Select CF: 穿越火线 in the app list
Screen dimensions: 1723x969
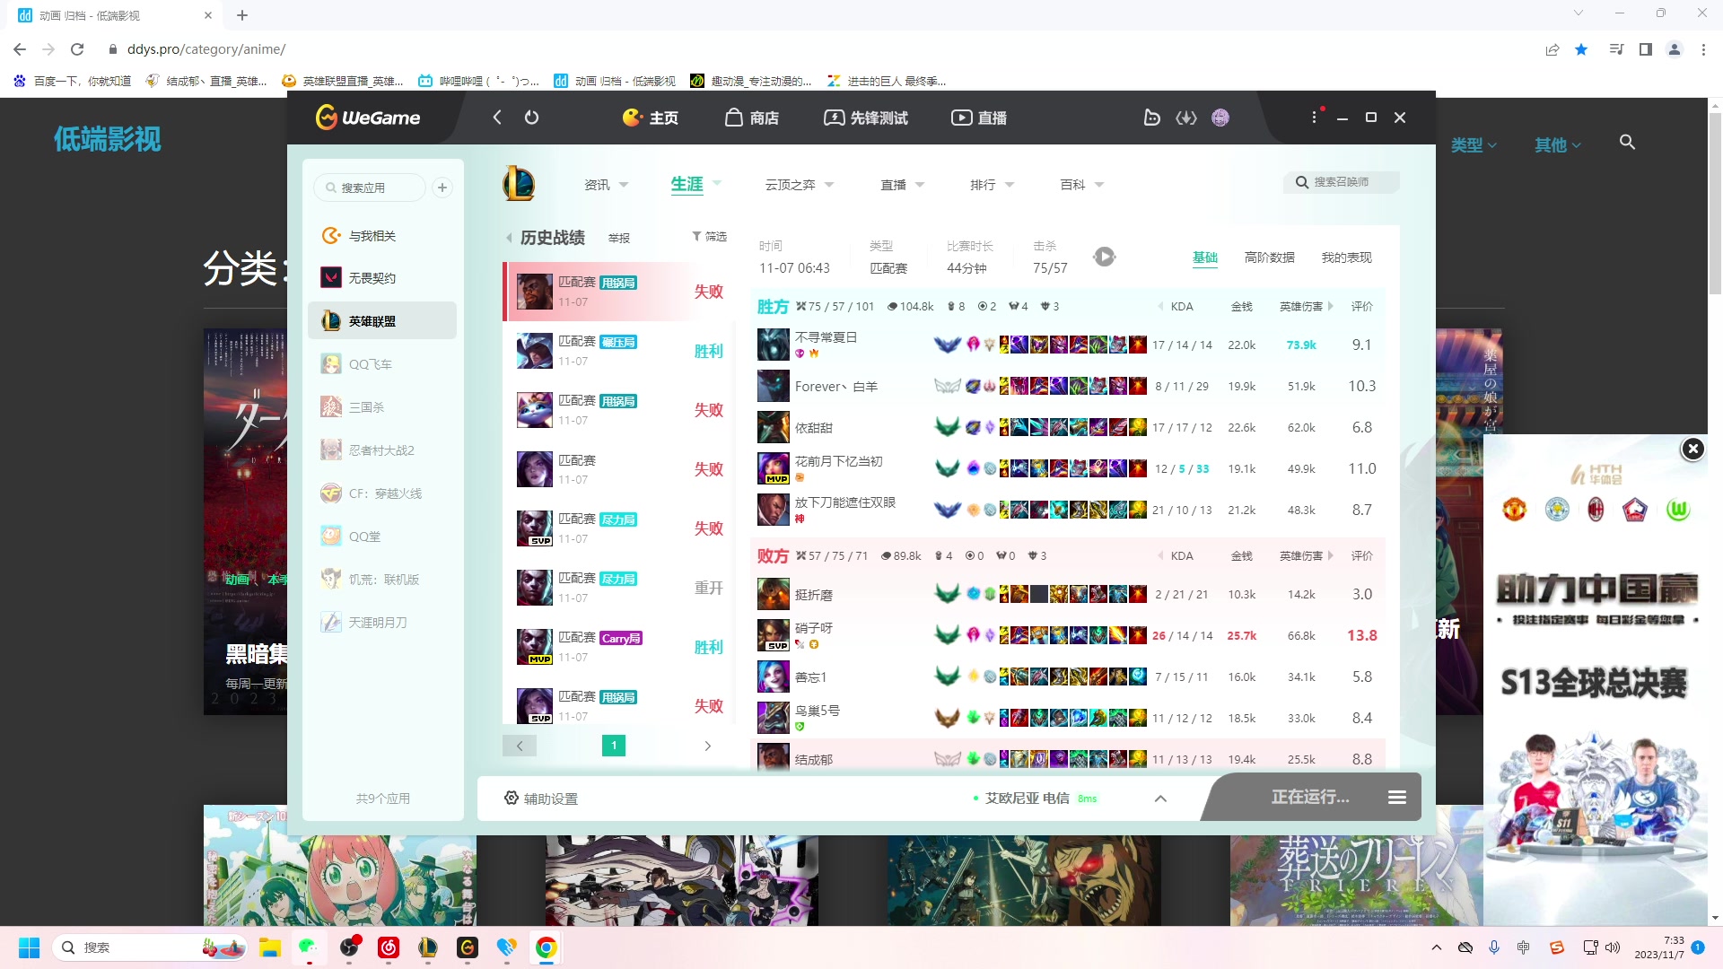pyautogui.click(x=382, y=493)
